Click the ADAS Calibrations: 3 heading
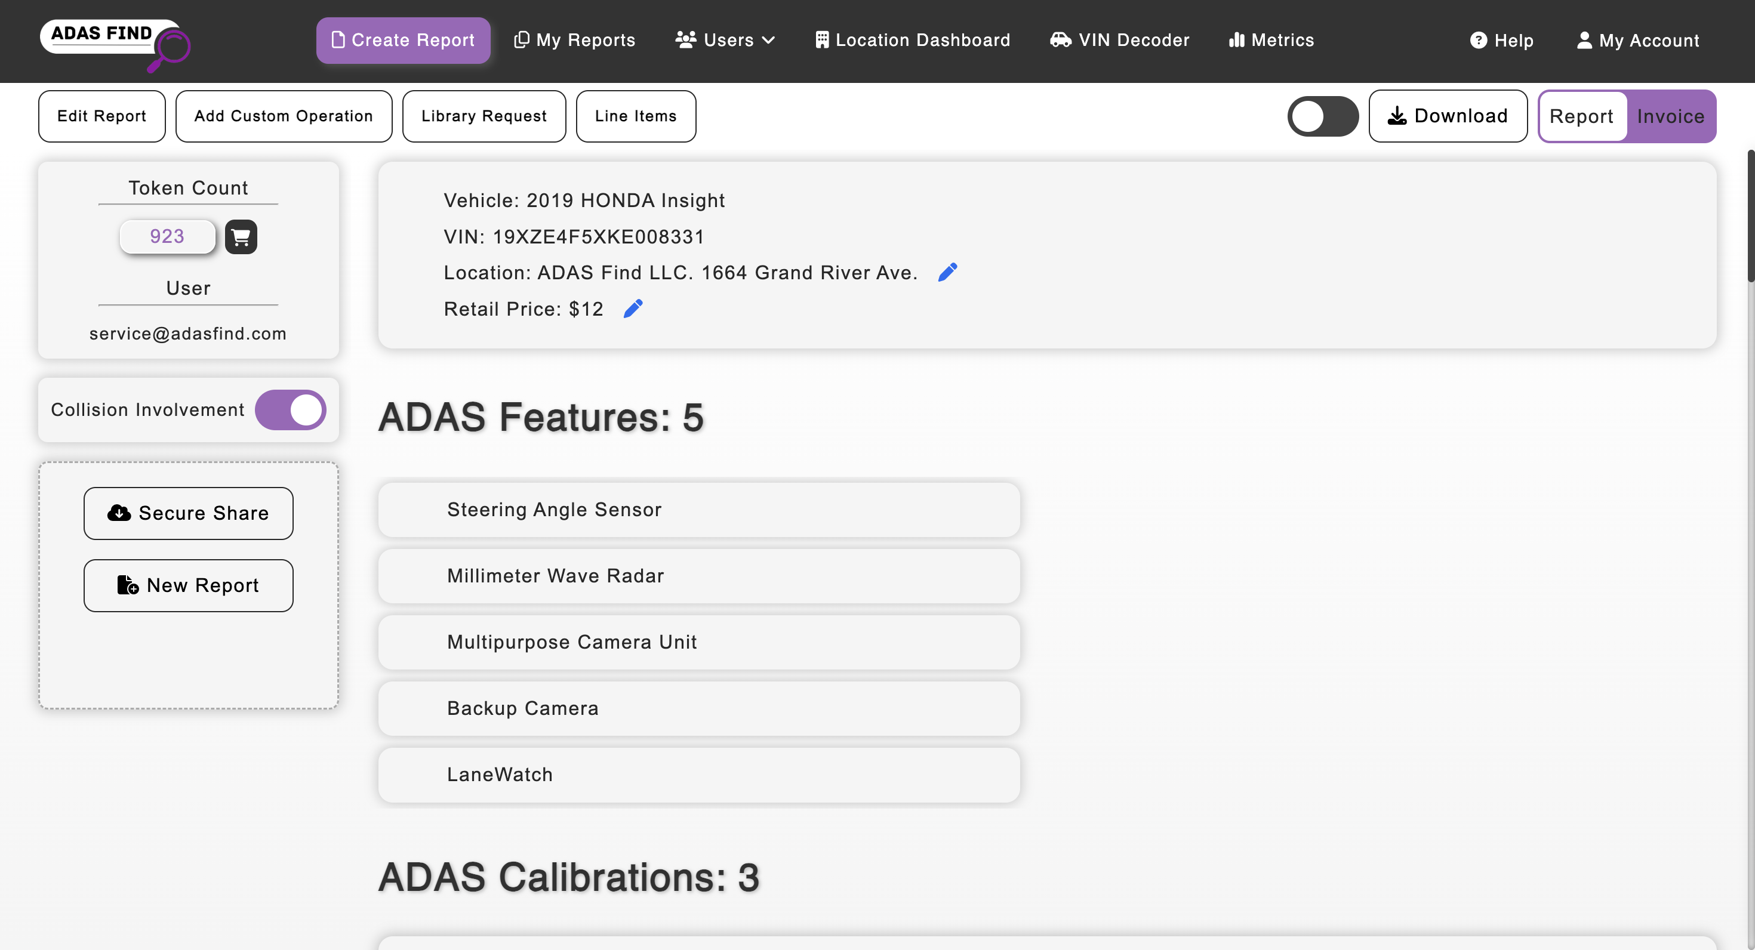 coord(569,877)
